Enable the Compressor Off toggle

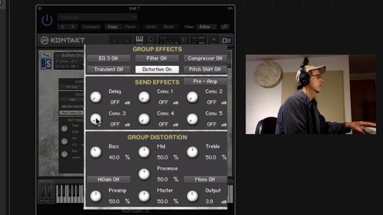coord(205,59)
